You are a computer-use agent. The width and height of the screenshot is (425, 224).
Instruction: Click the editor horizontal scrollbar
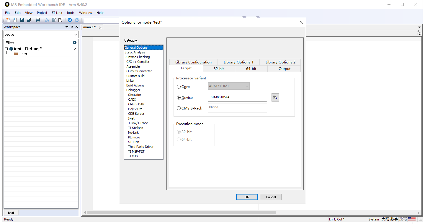click(x=181, y=212)
